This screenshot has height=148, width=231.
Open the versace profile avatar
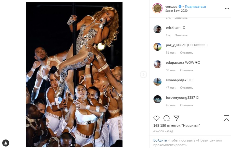(157, 8)
